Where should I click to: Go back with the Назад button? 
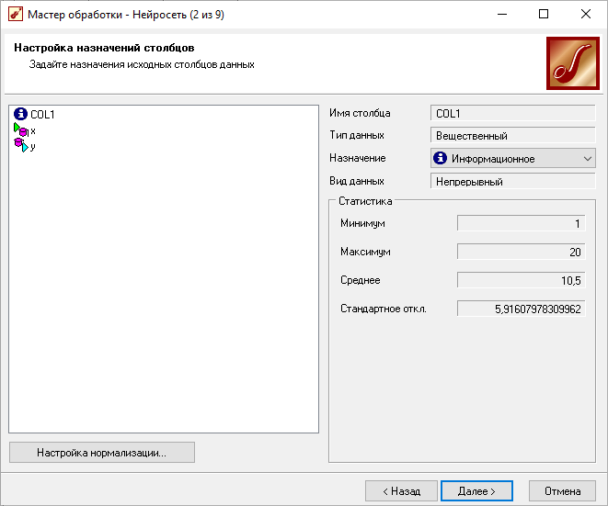401,491
